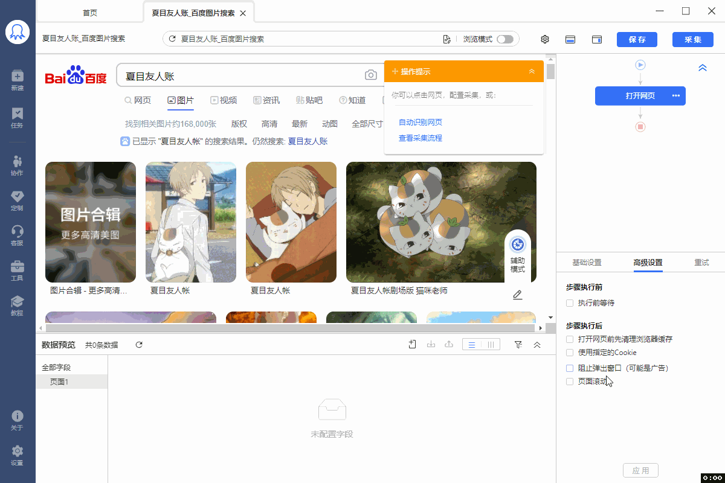The height and width of the screenshot is (483, 725).
Task: Click the 辅助模式 assist mode button
Action: click(518, 256)
